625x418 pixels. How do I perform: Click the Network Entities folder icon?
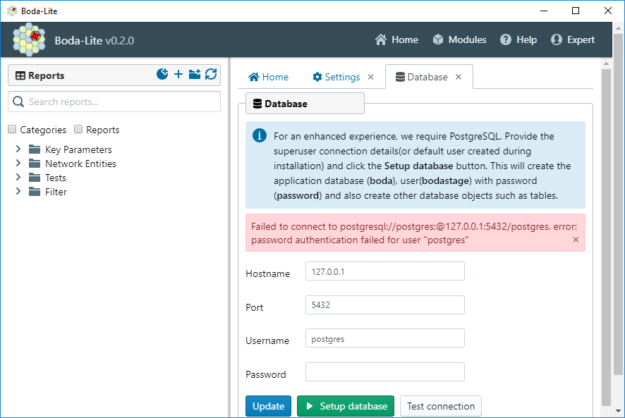tap(35, 164)
